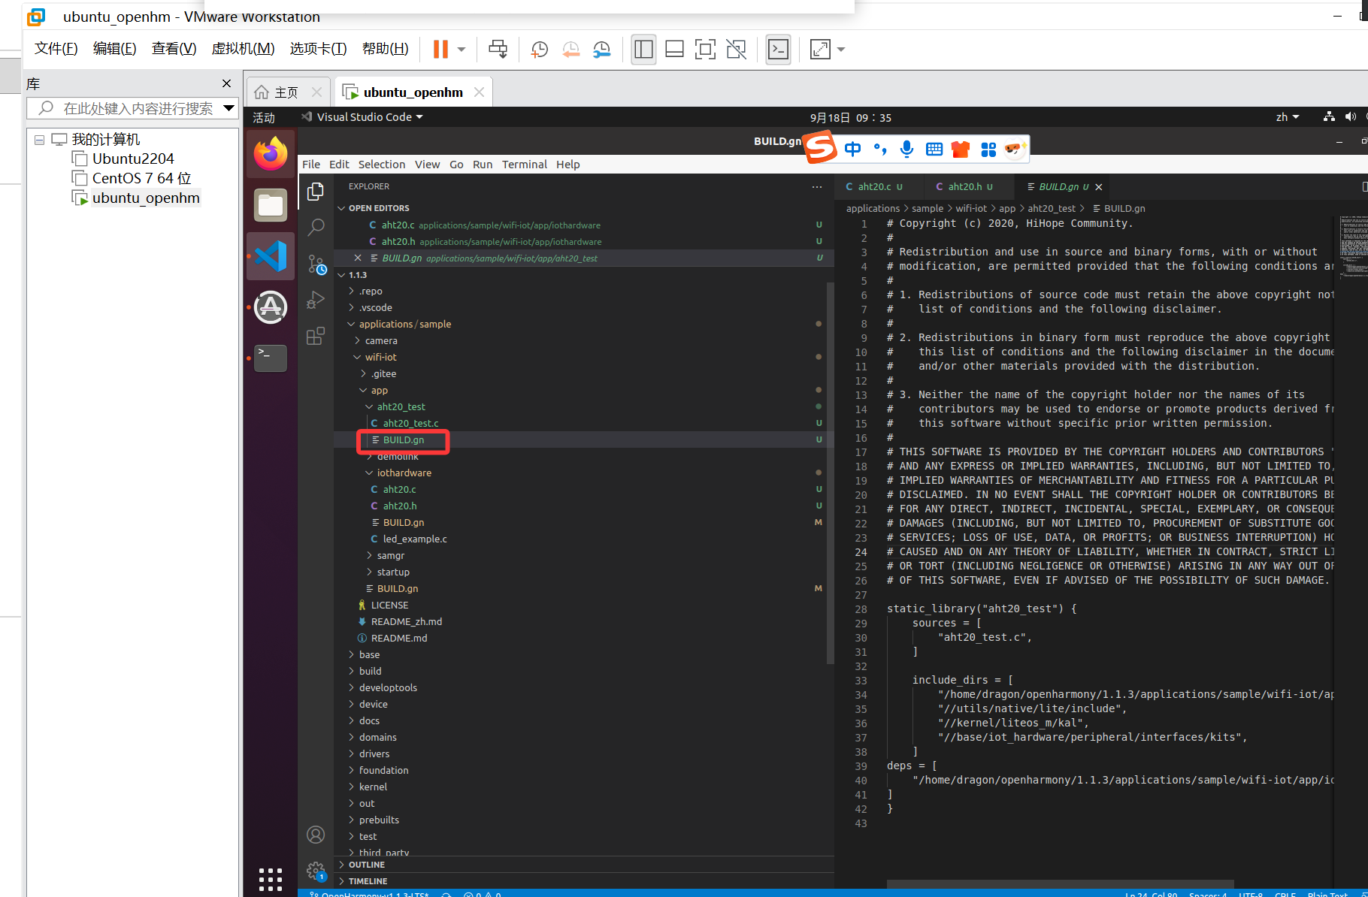Open pause button dropdown arrow
This screenshot has height=897, width=1368.
[462, 50]
